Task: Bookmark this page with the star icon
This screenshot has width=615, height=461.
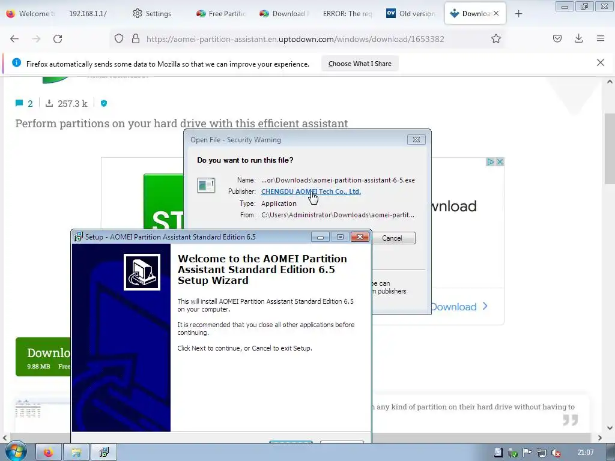Action: pyautogui.click(x=495, y=39)
